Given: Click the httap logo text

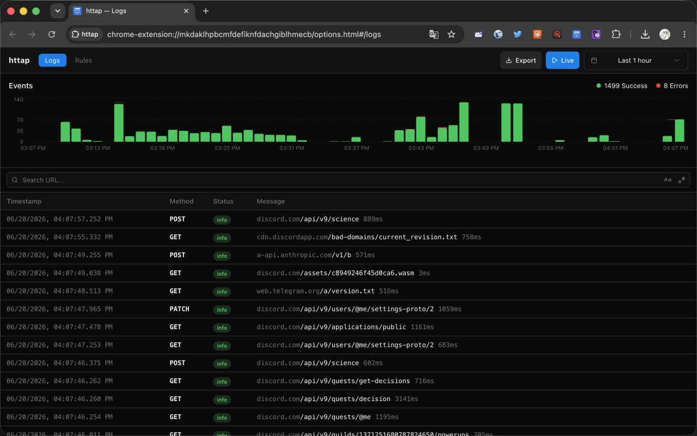Looking at the screenshot, I should coord(19,60).
